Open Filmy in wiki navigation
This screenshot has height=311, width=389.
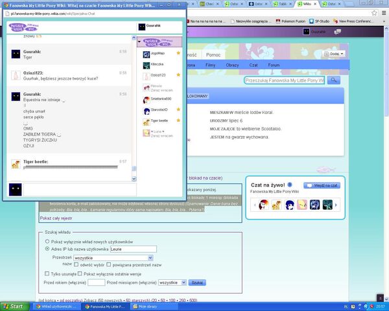tap(210, 65)
